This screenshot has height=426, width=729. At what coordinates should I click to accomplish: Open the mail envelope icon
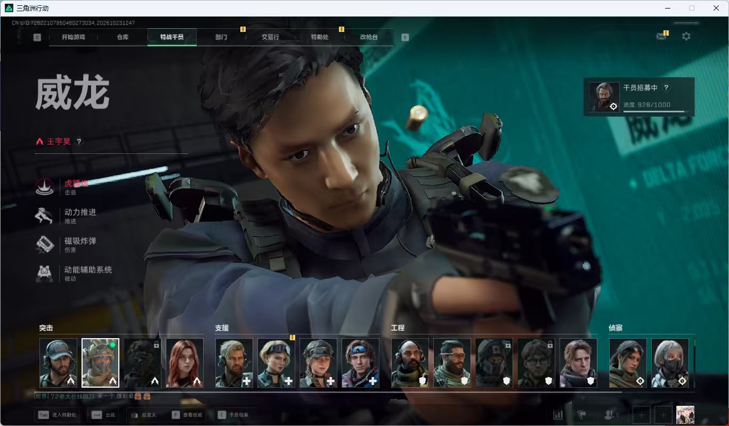click(x=661, y=36)
